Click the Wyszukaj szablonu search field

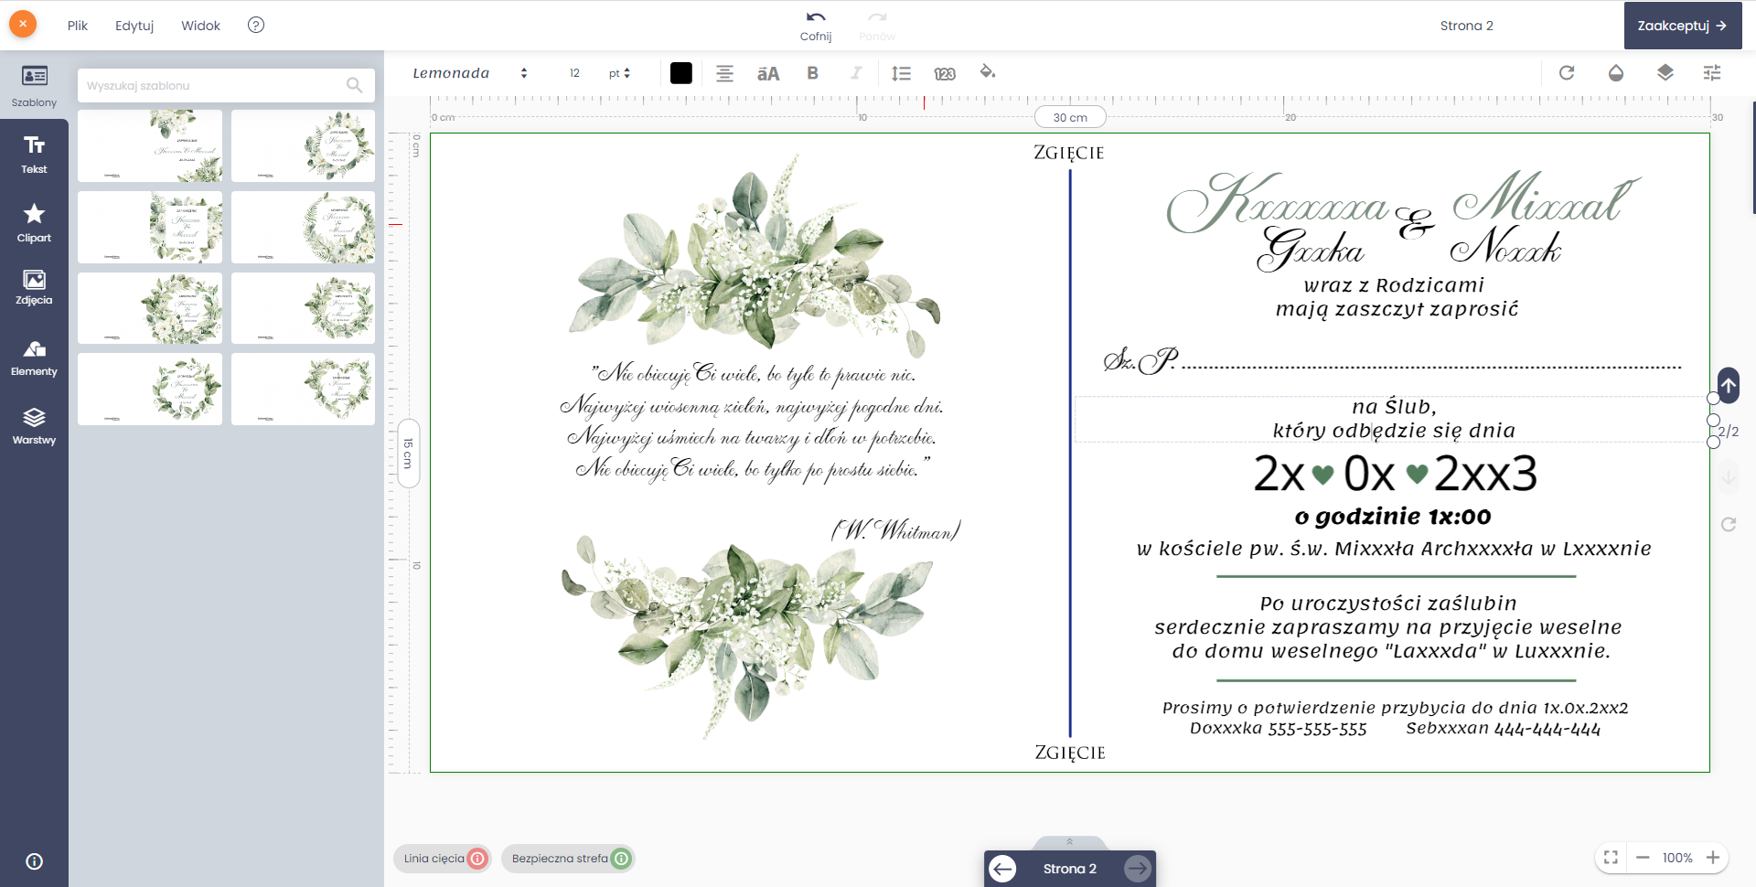point(226,85)
